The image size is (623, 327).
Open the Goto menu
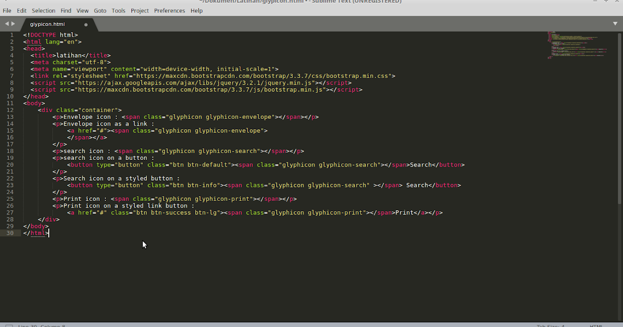[100, 10]
